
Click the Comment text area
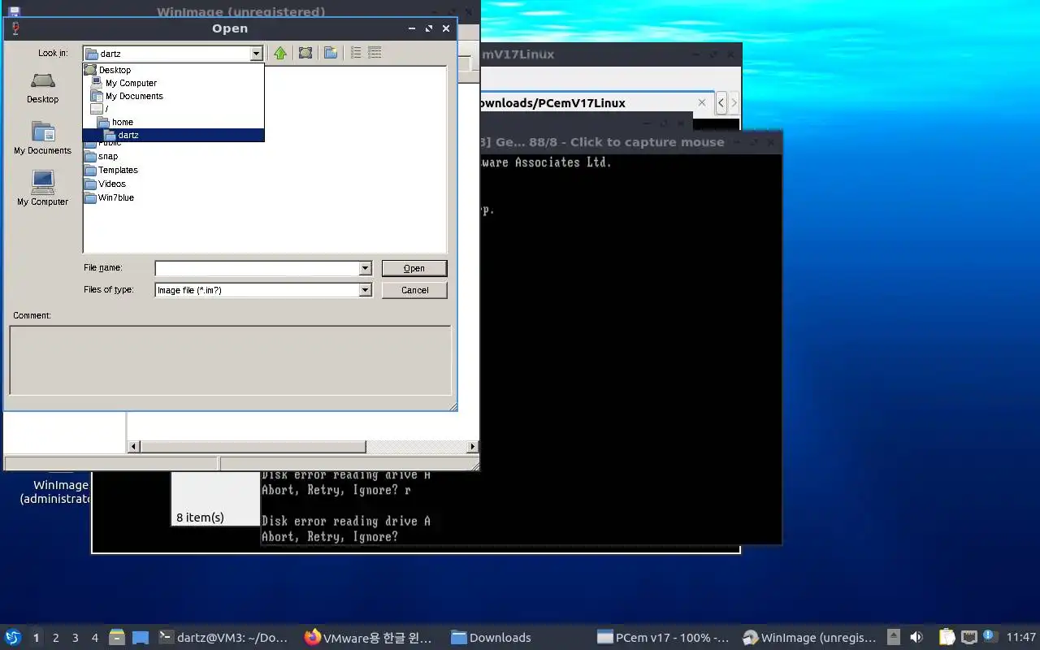[x=230, y=360]
